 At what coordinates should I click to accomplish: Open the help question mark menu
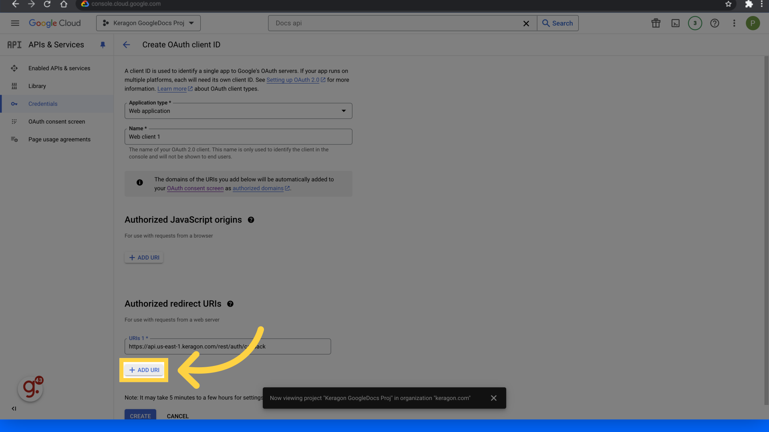point(715,23)
